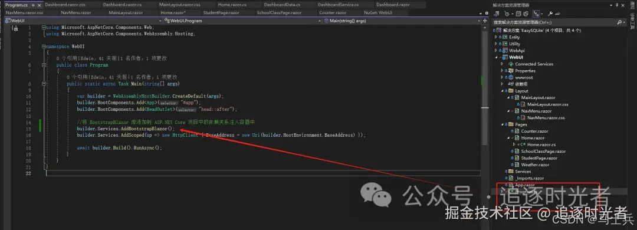Click Solution Explorer switch-views toolbar icon

[x=497, y=14]
